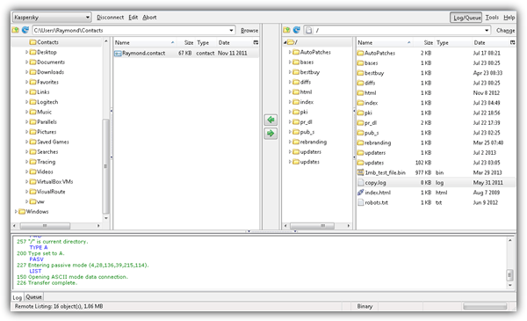527x321 pixels.
Task: Select pub_s folder in remote tree
Action: [307, 132]
